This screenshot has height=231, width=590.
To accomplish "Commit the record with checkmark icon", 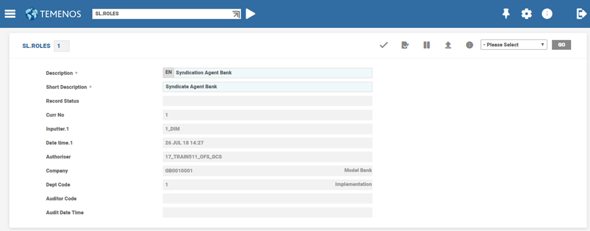I will (383, 45).
